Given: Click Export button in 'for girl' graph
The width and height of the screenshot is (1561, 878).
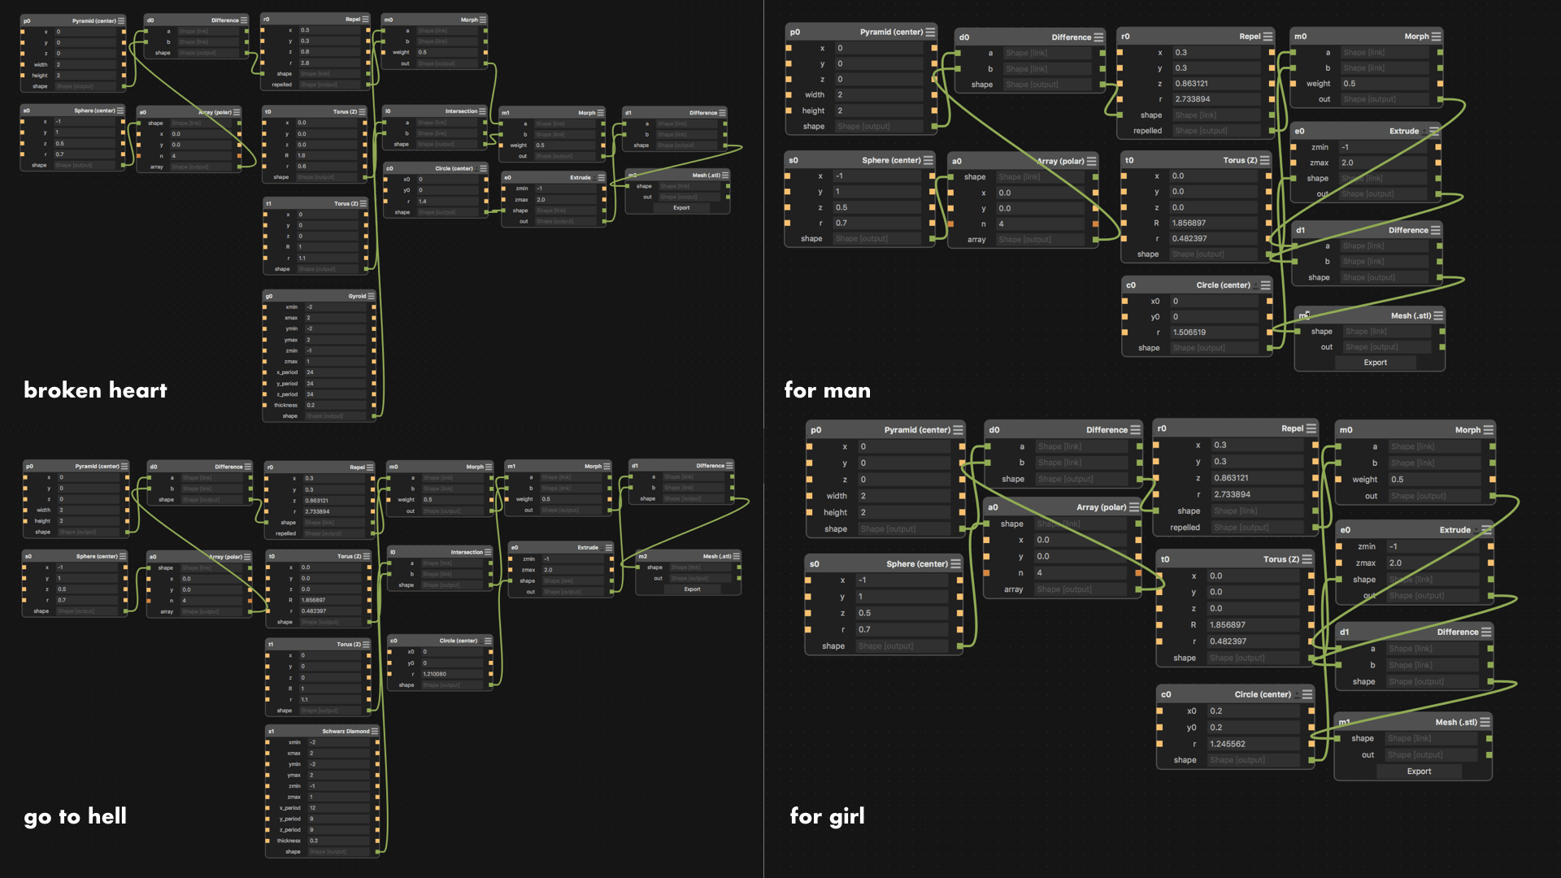Looking at the screenshot, I should click(1419, 772).
